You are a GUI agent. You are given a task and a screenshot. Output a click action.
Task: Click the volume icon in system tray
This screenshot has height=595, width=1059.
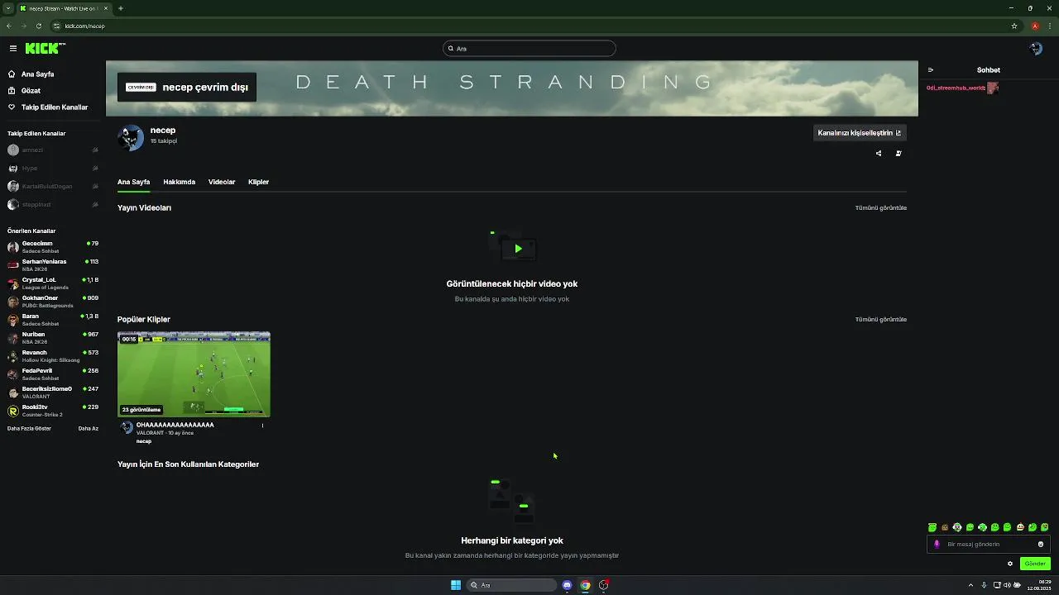click(x=1007, y=585)
